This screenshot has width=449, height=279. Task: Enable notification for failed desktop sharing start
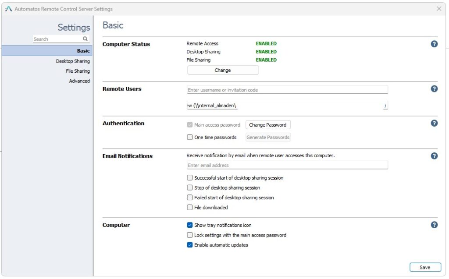[189, 198]
